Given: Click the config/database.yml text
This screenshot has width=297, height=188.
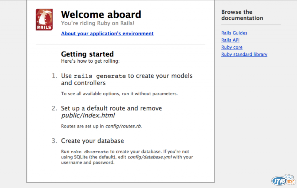Looking at the screenshot, I should point(150,157).
